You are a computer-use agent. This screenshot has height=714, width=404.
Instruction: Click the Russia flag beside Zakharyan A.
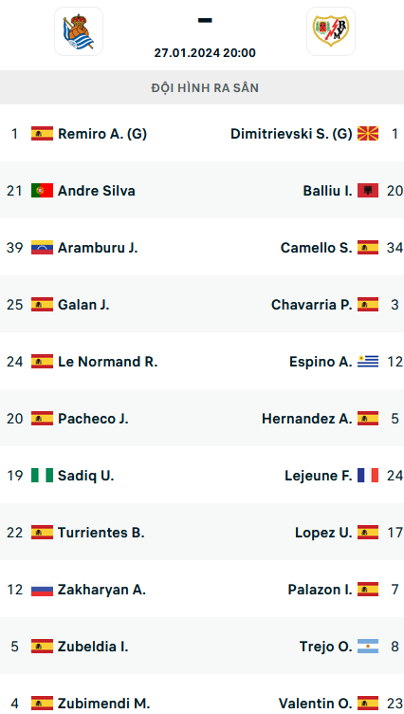[x=43, y=590]
